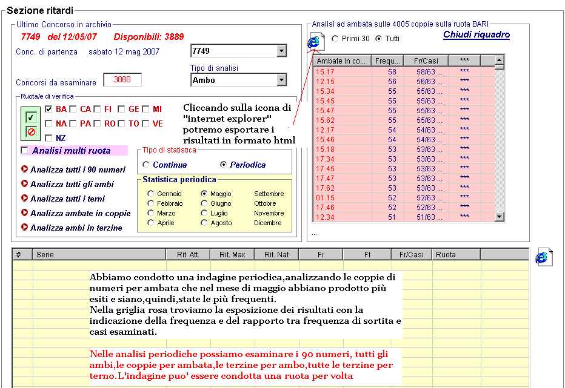
Task: Select the Primi 30 radio button
Action: click(x=335, y=38)
